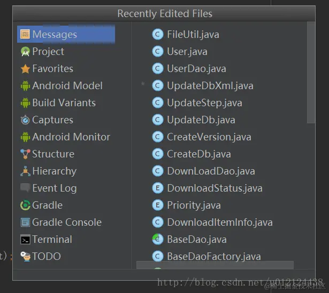The height and width of the screenshot is (293, 329).
Task: Open the Android Monitor tool window
Action: click(66, 137)
